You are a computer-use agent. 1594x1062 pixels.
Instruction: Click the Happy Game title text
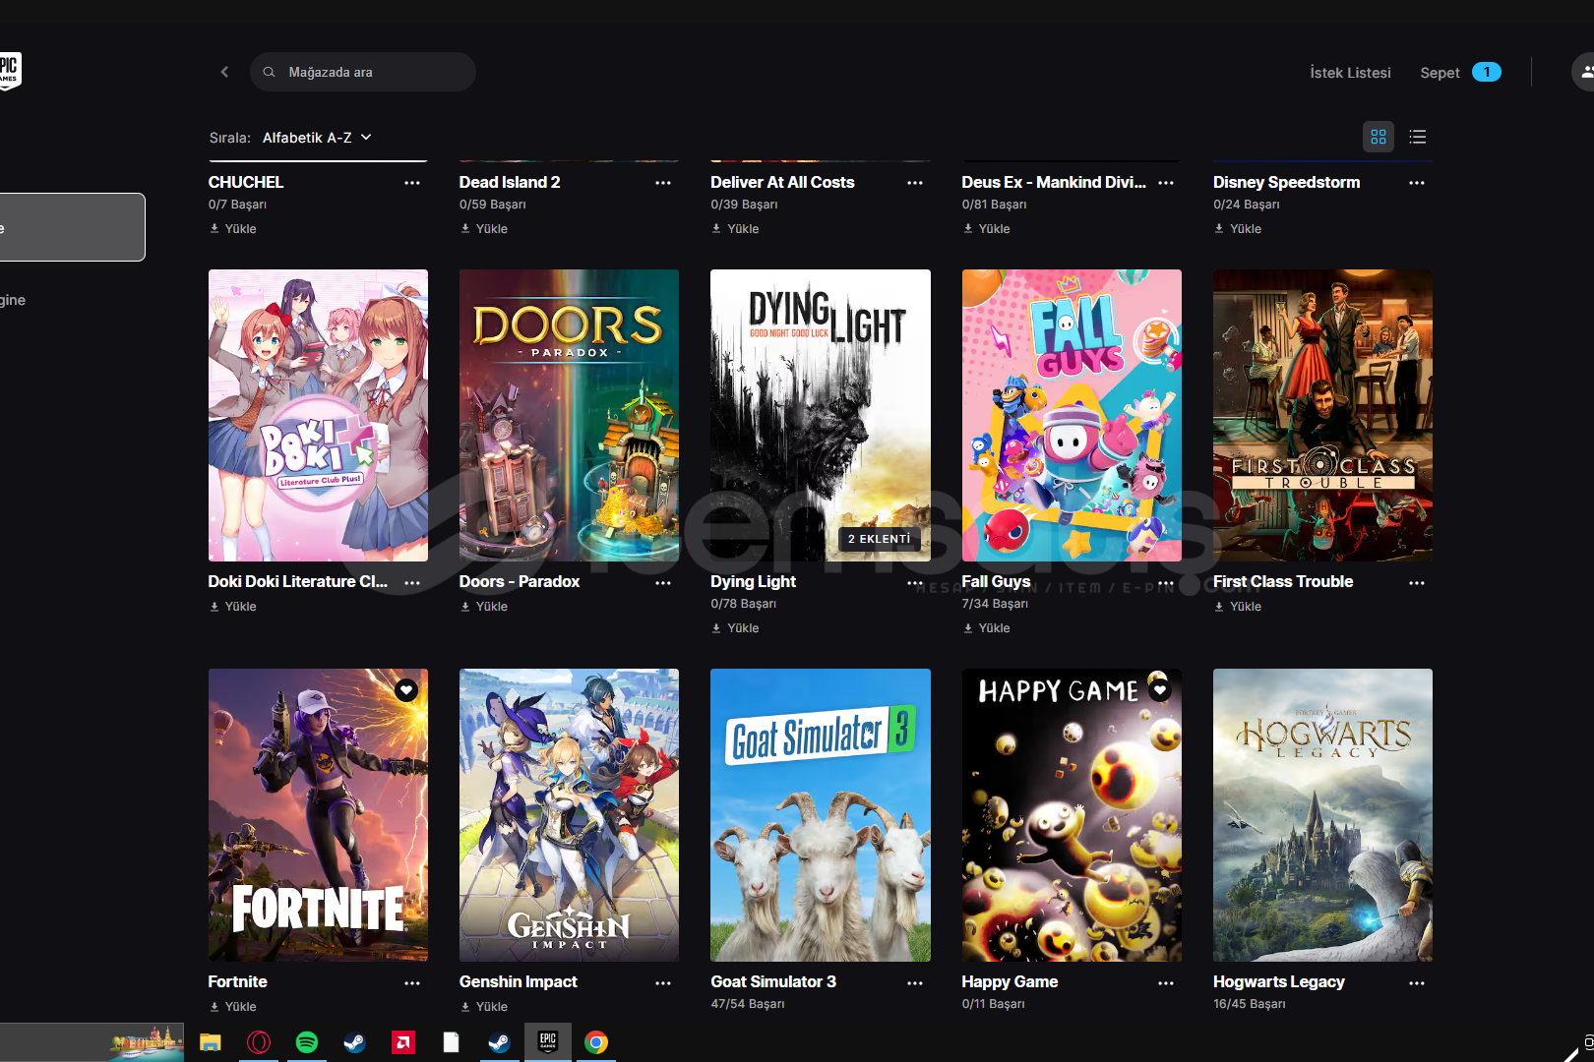[x=1010, y=981]
